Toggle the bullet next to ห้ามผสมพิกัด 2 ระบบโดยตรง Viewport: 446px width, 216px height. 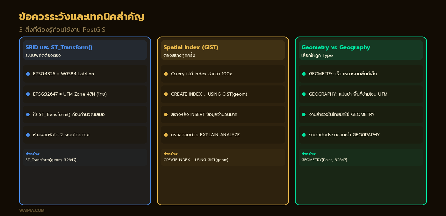pos(28,135)
